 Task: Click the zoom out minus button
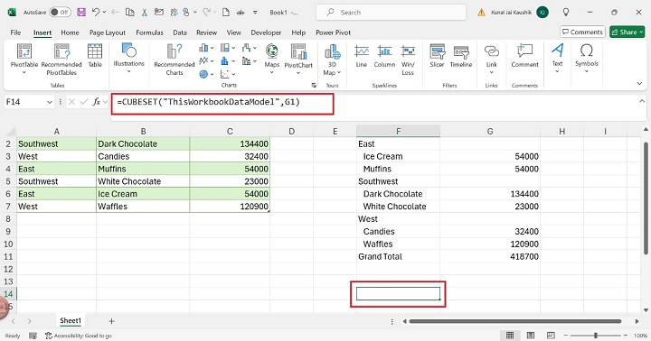(x=565, y=336)
